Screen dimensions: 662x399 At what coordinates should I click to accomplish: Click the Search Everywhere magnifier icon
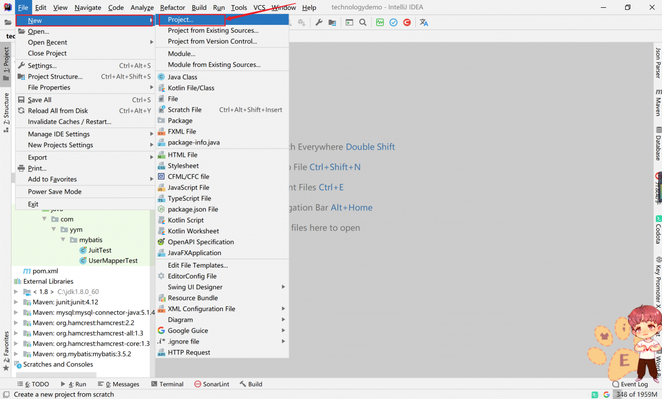click(x=363, y=22)
